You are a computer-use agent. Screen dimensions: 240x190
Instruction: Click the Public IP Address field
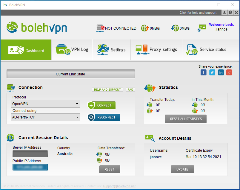(x=30, y=167)
